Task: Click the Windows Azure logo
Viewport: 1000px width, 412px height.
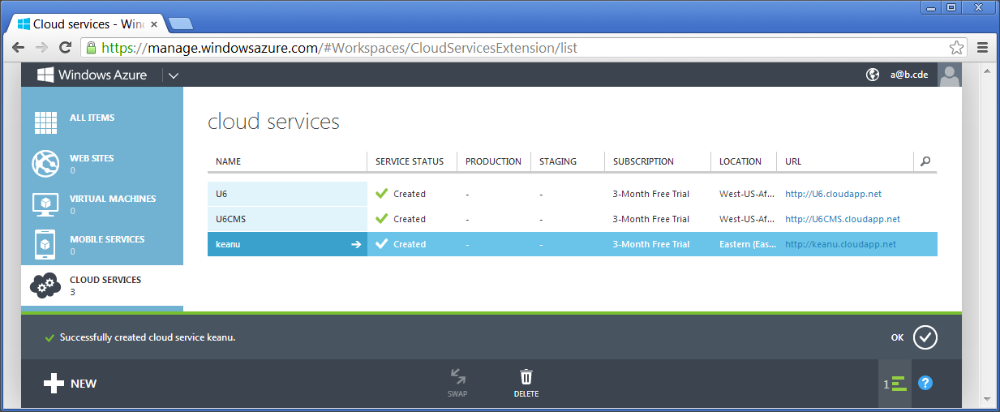Action: (x=92, y=75)
